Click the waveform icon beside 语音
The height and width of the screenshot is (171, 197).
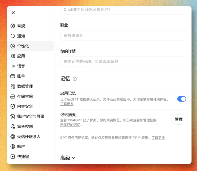tap(13, 66)
